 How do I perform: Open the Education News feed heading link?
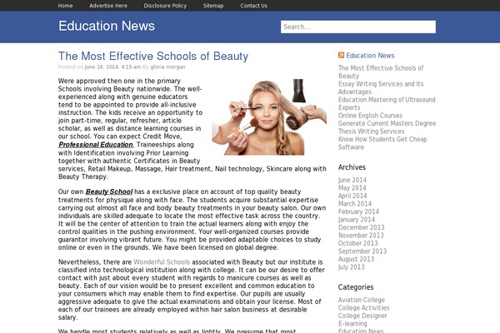[x=370, y=56]
